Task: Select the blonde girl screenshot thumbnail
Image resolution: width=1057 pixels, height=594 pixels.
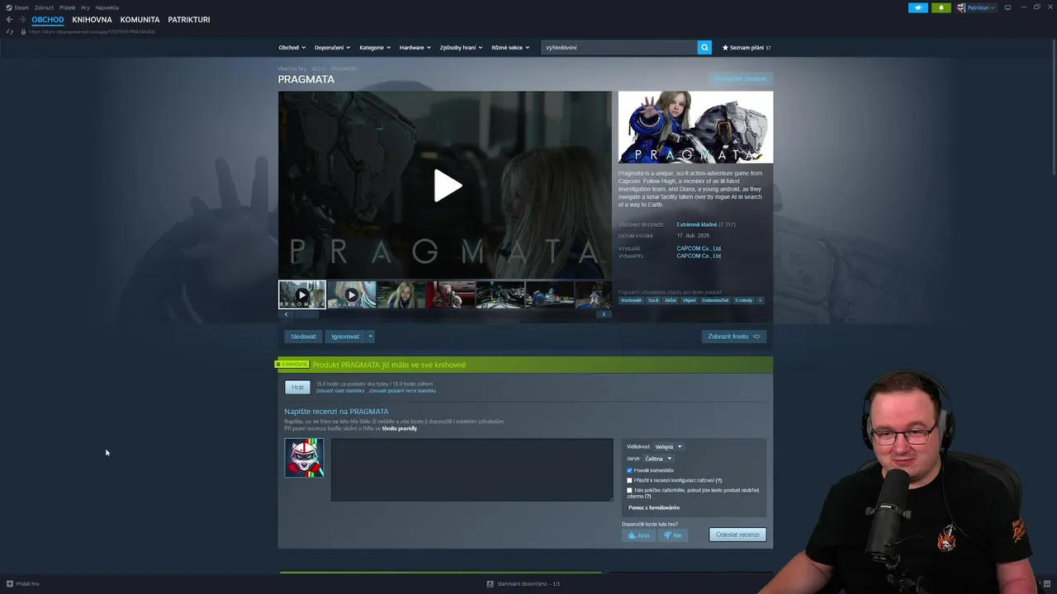Action: tap(401, 295)
